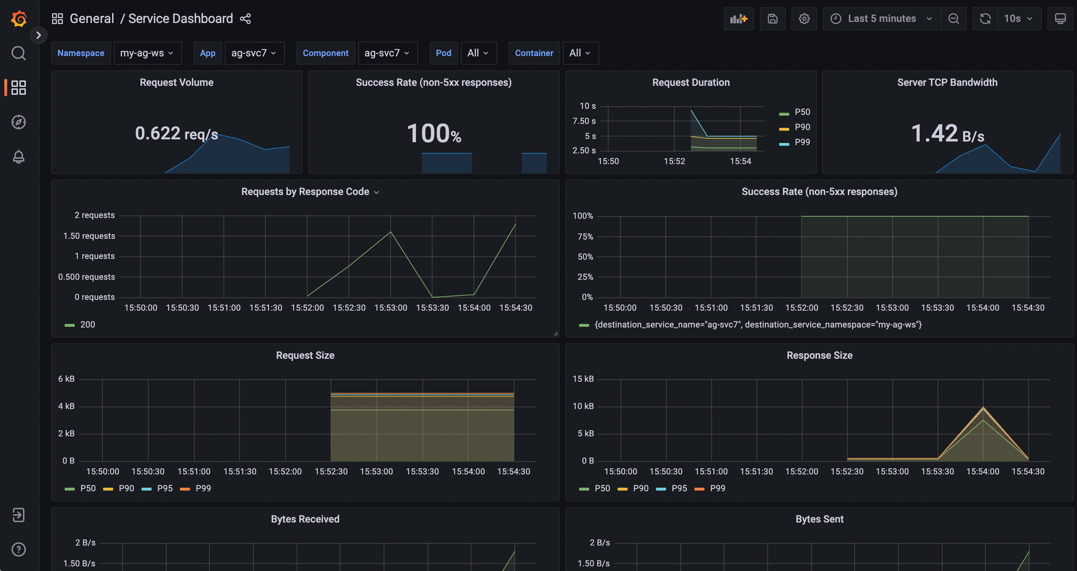Share dashboard via share icon
Screen dimensions: 1077x571
[x=245, y=18]
